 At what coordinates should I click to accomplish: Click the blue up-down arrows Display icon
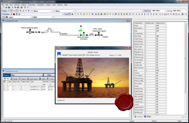tap(29, 11)
